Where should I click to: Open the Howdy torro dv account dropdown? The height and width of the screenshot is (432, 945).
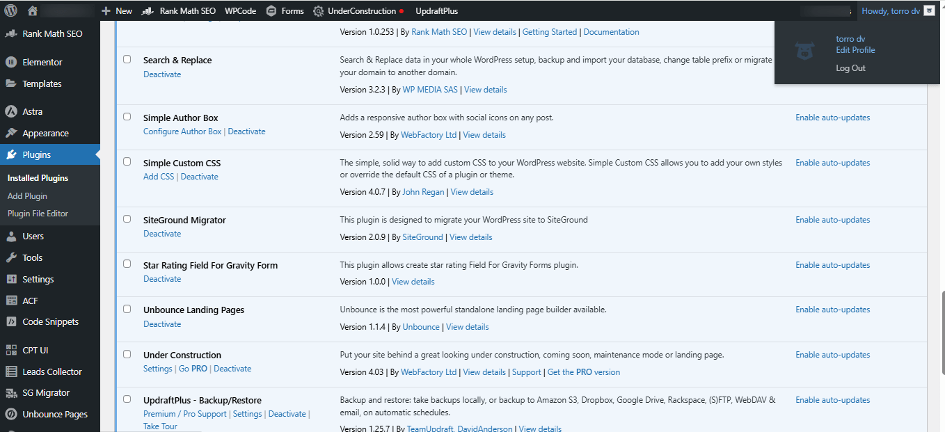click(x=891, y=10)
